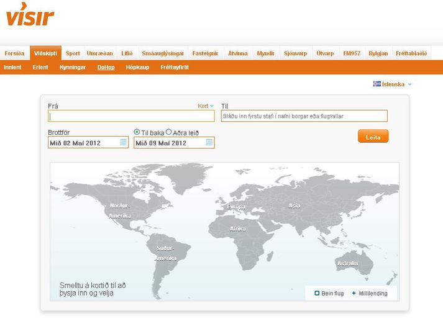Screen dimensions: 443x318
Task: Open the Viðskipti tab
Action: tap(45, 53)
